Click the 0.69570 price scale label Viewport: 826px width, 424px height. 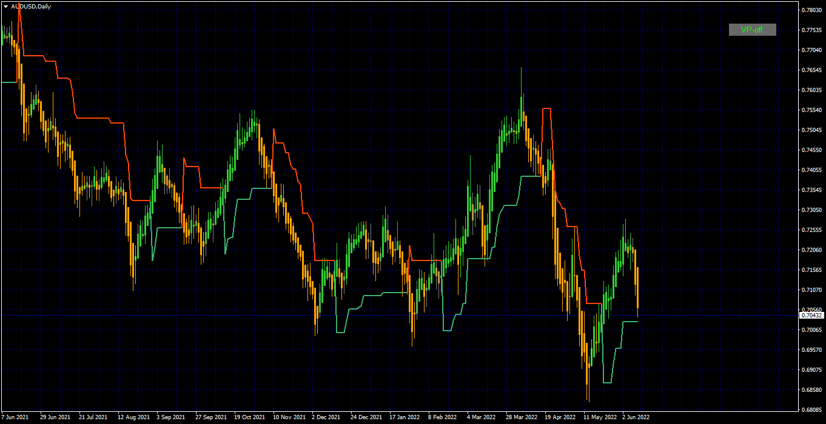(811, 350)
